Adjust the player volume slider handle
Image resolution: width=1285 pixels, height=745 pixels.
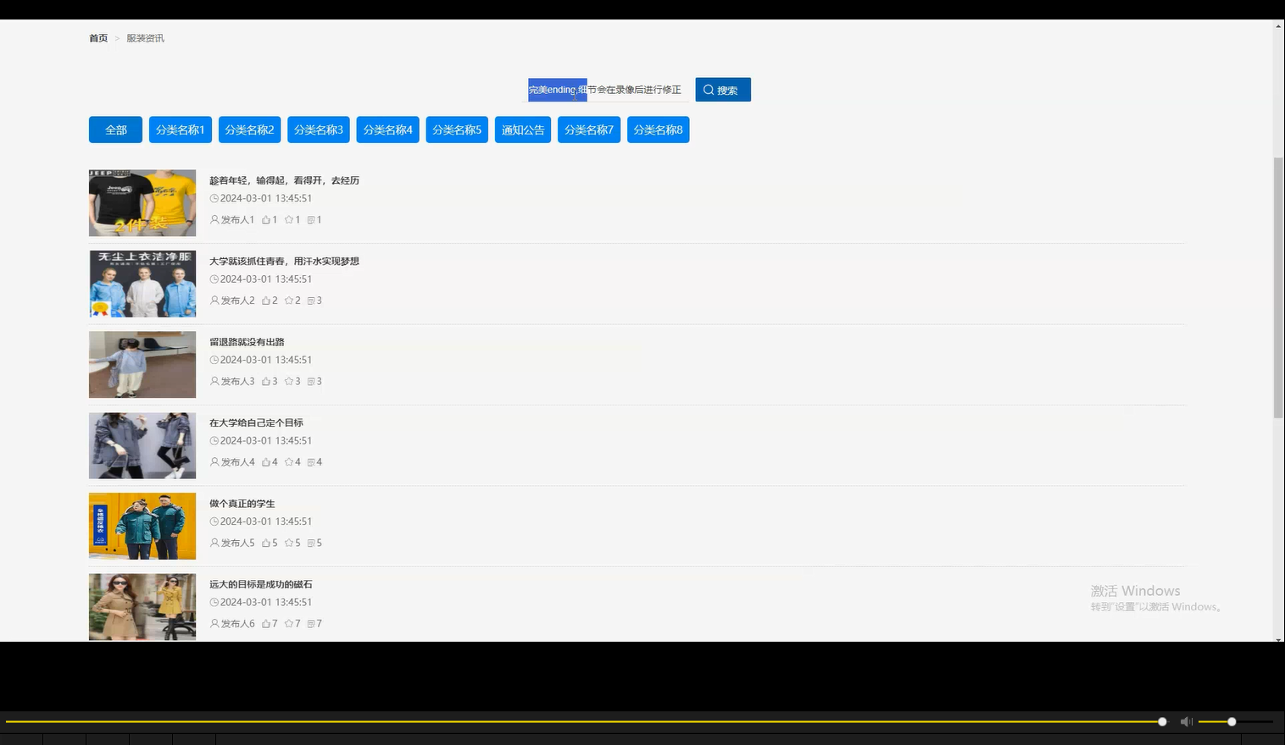click(1232, 721)
